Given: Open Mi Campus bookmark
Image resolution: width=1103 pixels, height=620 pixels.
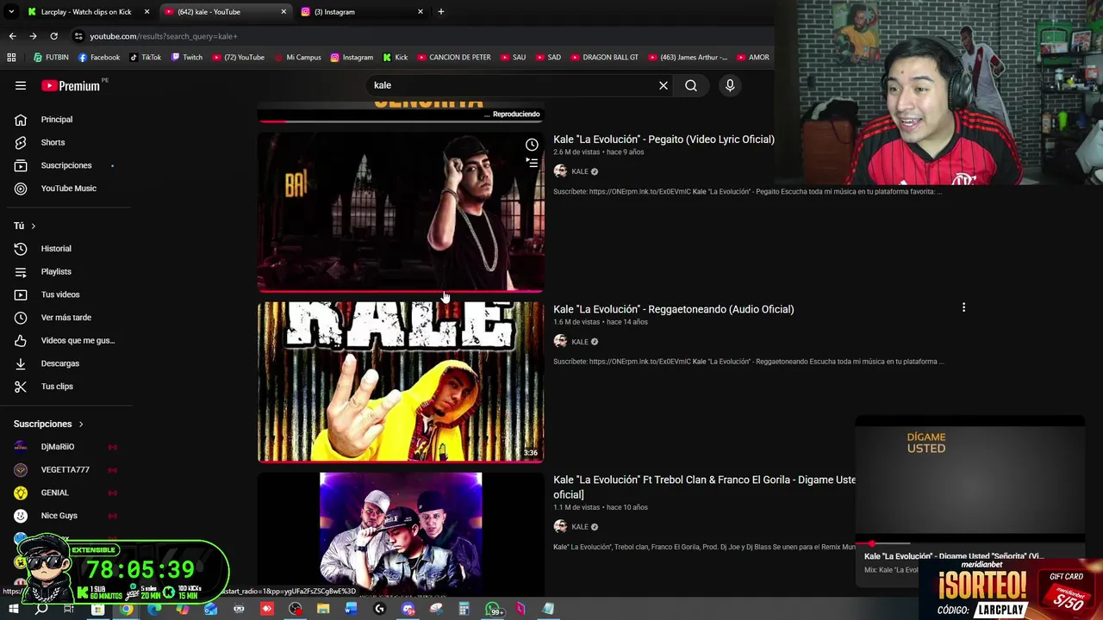Looking at the screenshot, I should tap(298, 58).
